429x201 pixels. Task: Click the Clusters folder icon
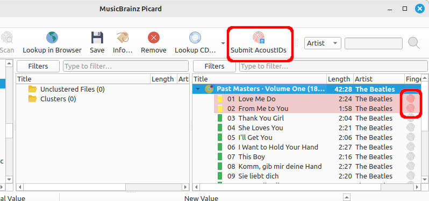(x=33, y=99)
